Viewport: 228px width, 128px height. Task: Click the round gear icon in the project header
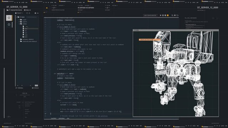point(35,13)
